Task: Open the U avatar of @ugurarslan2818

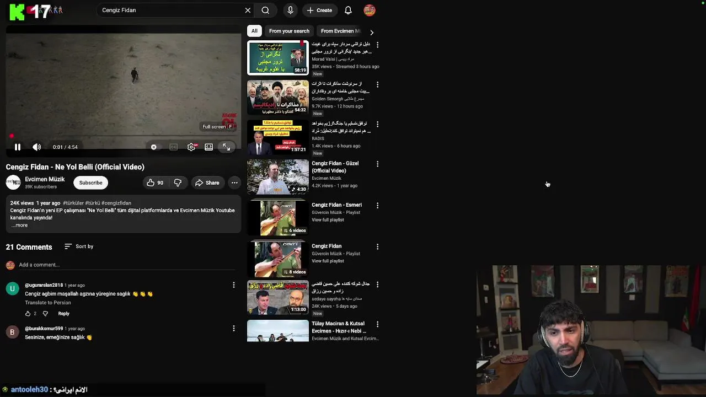Action: click(12, 288)
